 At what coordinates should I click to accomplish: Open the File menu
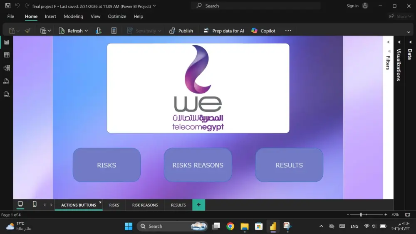pos(11,17)
